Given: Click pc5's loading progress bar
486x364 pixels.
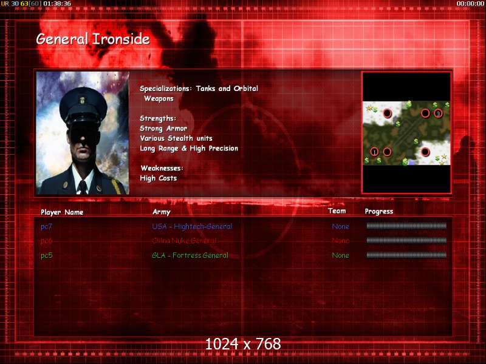Looking at the screenshot, I should click(406, 255).
